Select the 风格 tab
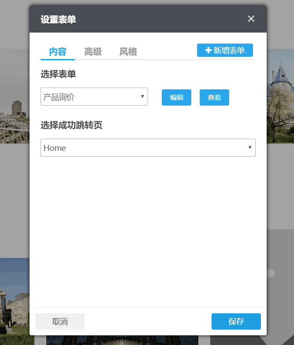Viewport: 294px width, 345px height. point(128,52)
